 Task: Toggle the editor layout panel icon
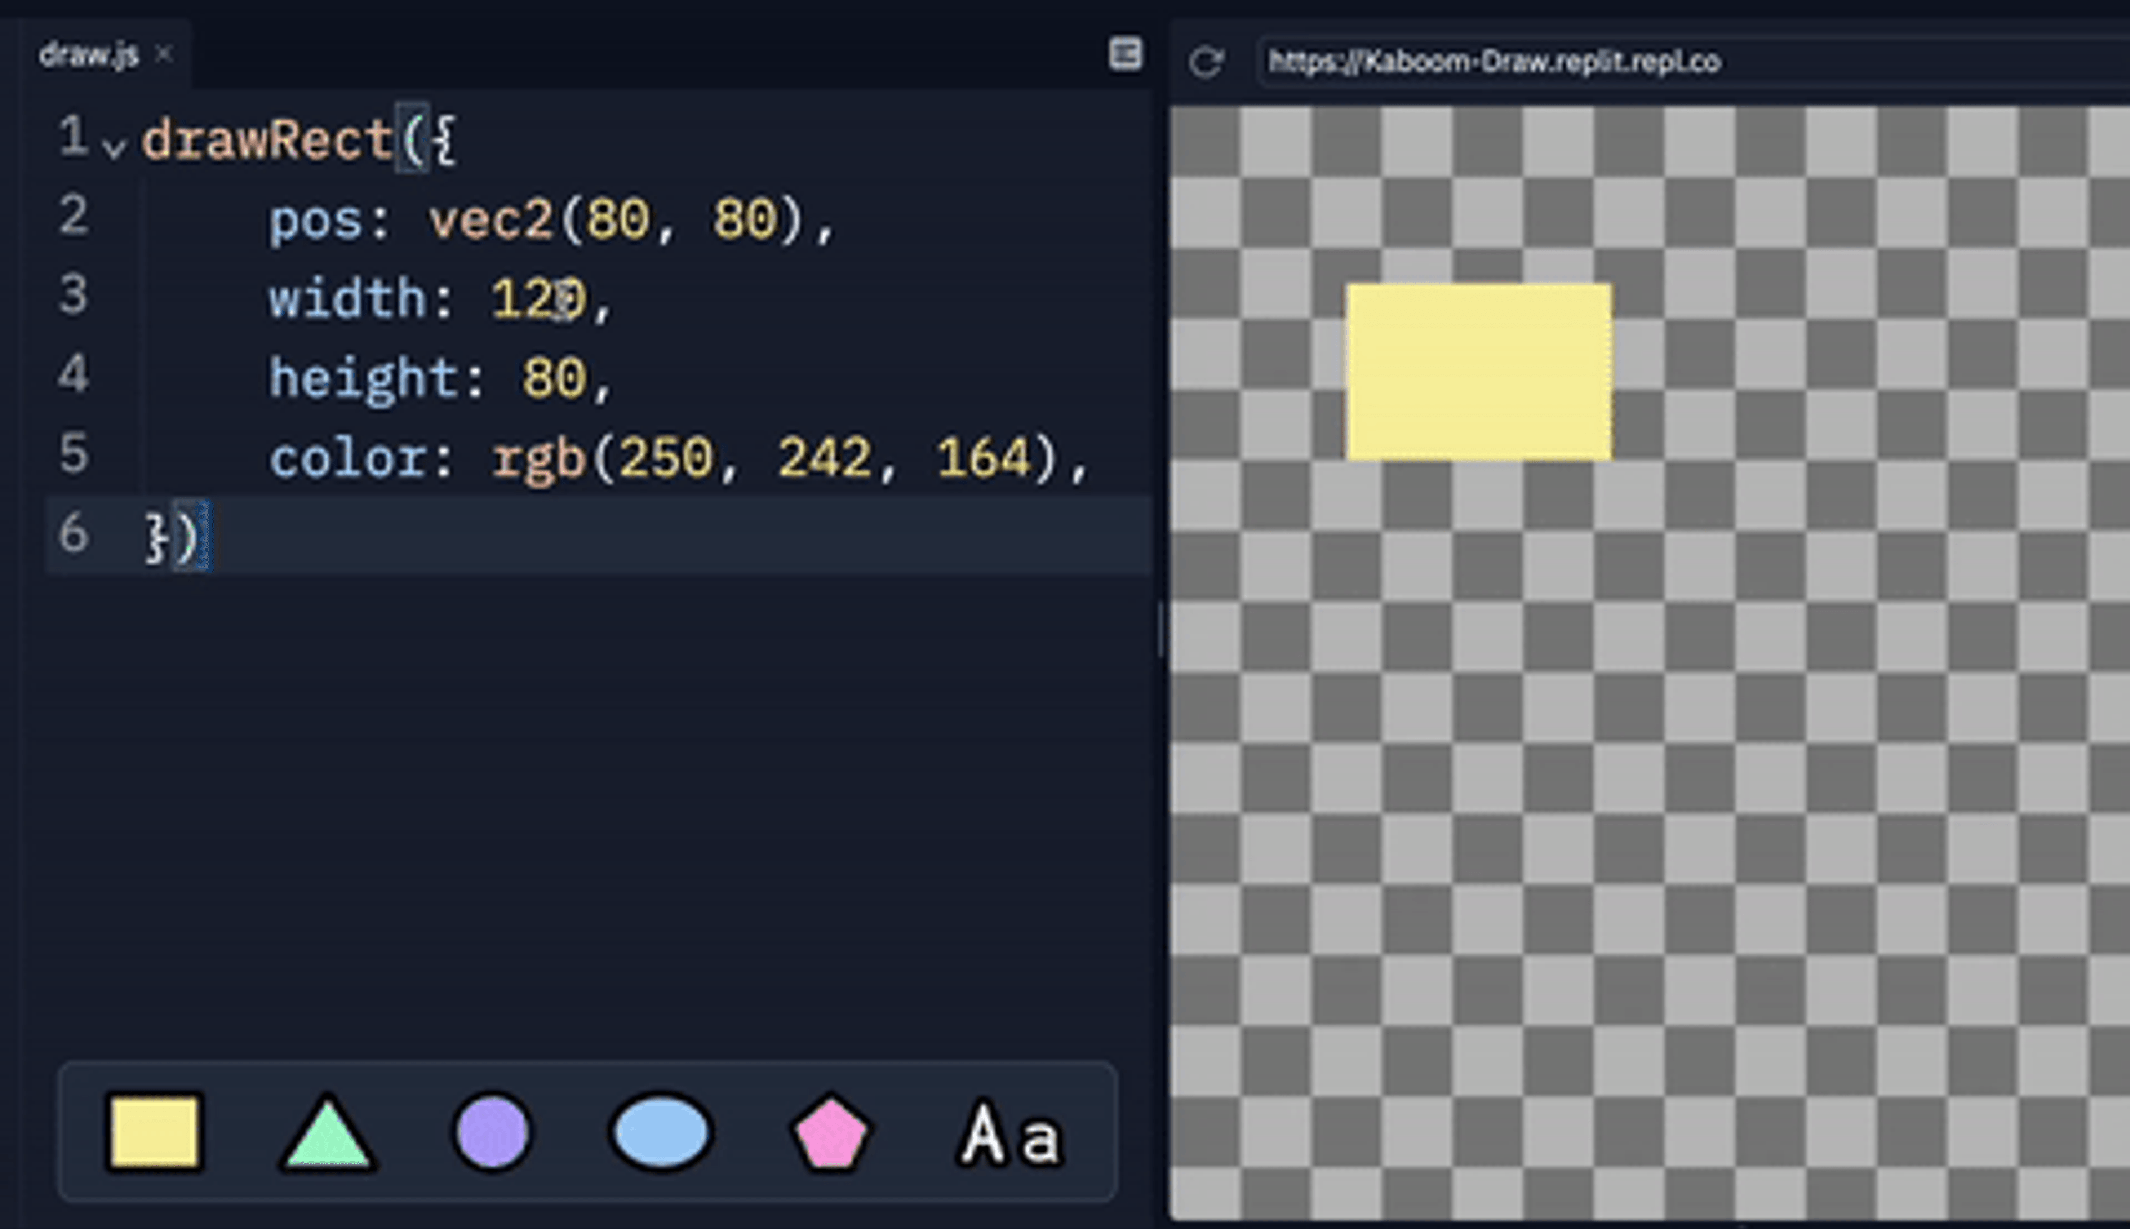pyautogui.click(x=1124, y=54)
